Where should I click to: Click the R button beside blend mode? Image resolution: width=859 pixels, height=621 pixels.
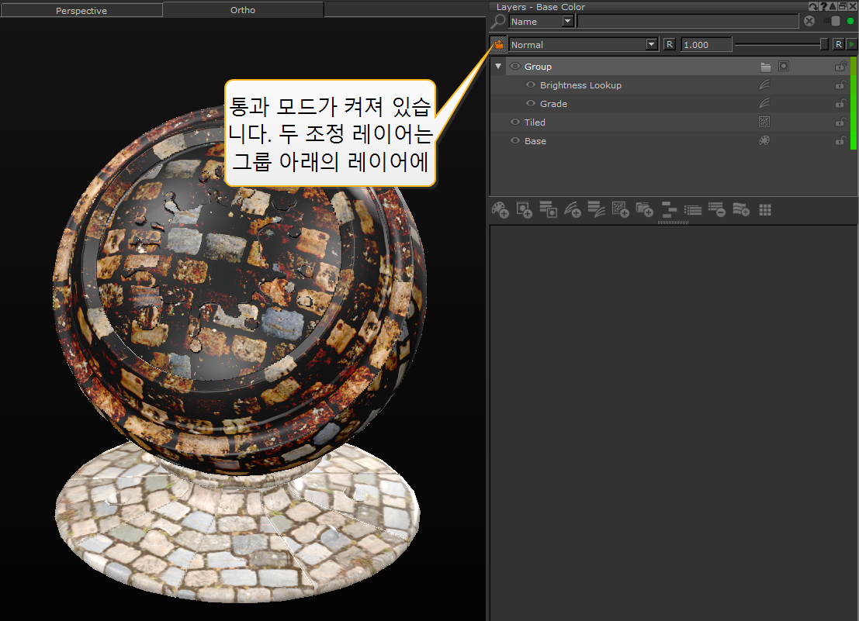tap(669, 45)
